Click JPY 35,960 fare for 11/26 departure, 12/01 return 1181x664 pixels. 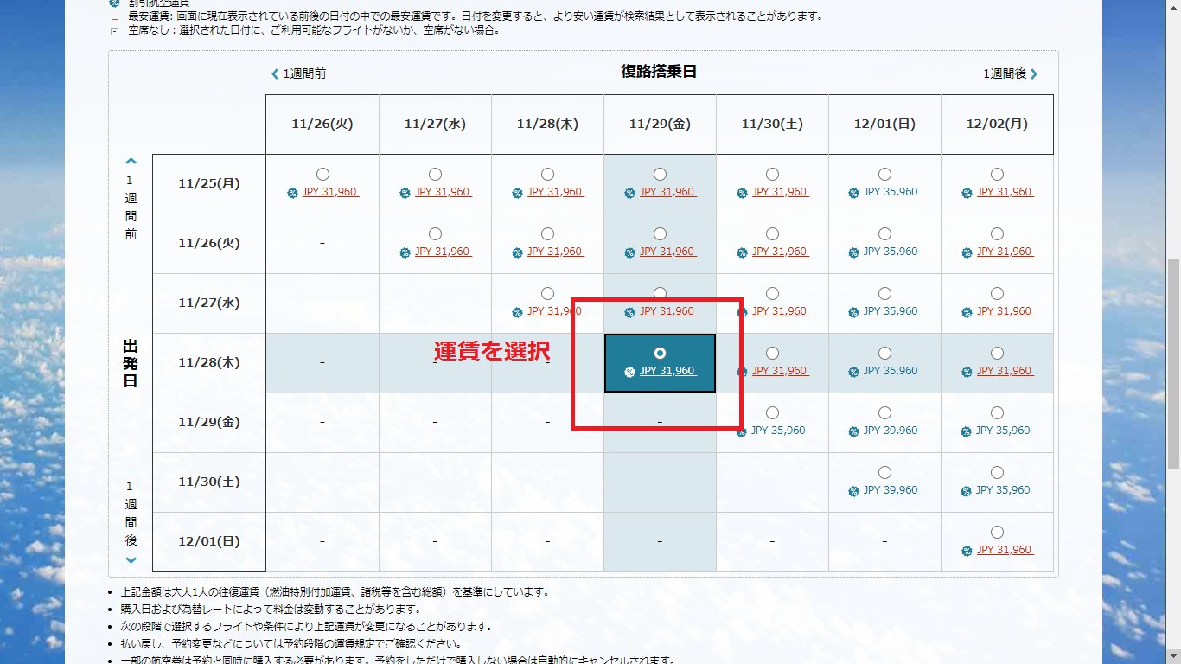pos(891,252)
